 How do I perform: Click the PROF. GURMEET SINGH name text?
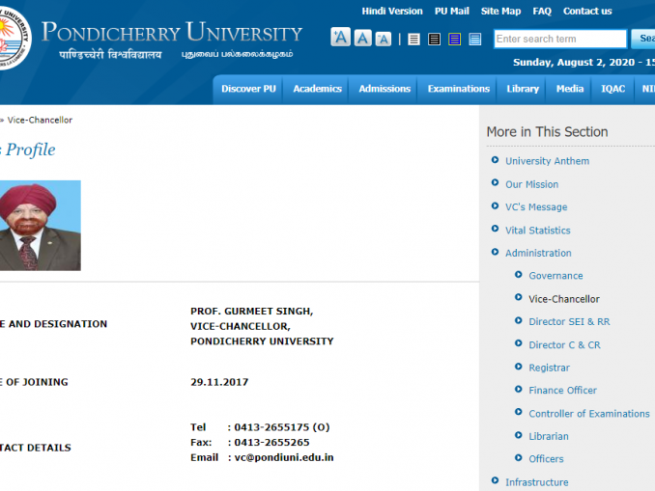251,312
